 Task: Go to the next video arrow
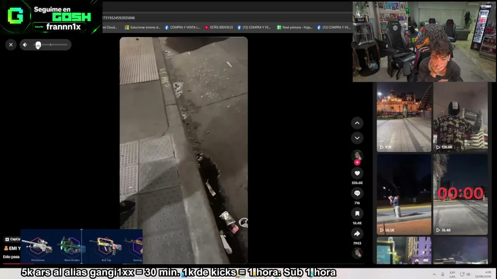(x=357, y=138)
